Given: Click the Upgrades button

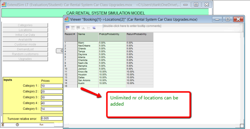Looking at the screenshot, I should click(x=25, y=59).
